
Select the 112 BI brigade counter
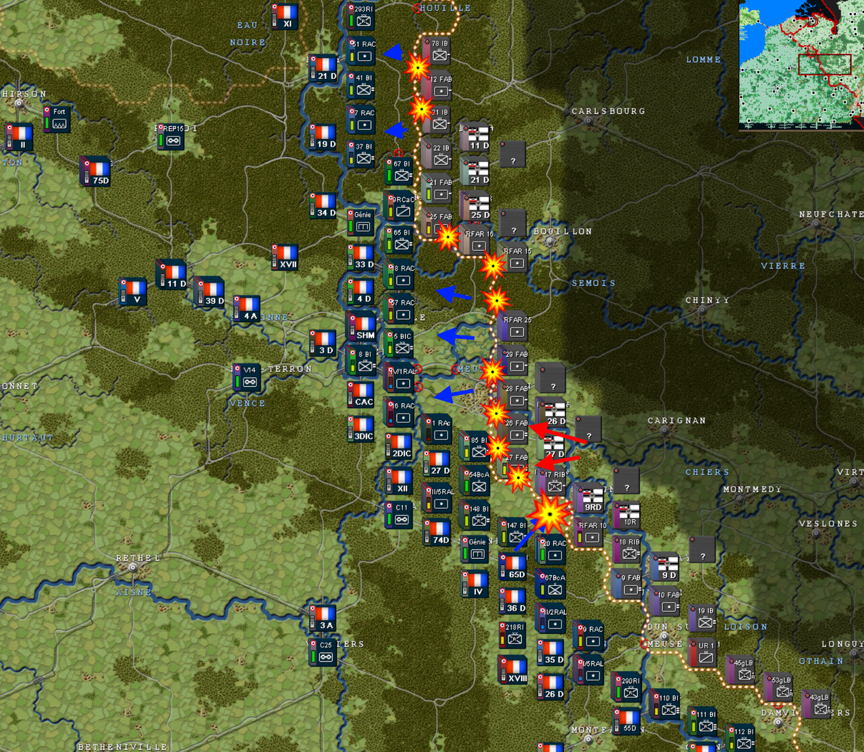pyautogui.click(x=742, y=738)
